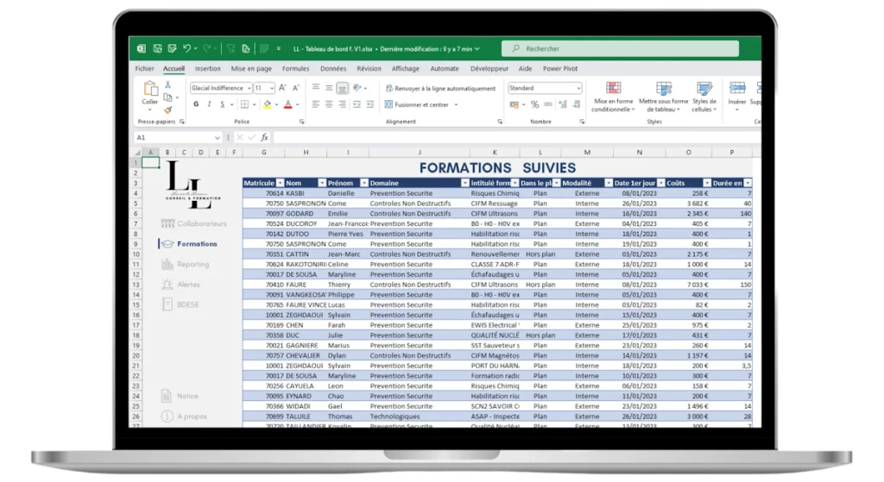The height and width of the screenshot is (482, 884).
Task: Apply percent style with the % icon
Action: (534, 104)
